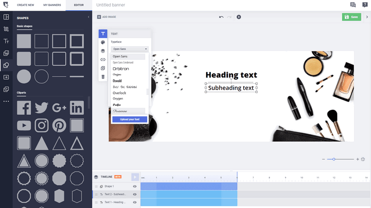
Task: Switch to the Editor tab
Action: click(x=79, y=5)
